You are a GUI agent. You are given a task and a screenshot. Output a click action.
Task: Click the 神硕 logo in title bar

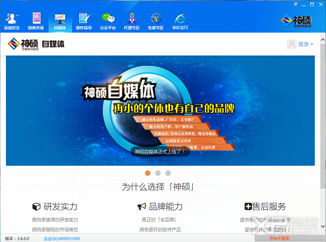point(296,21)
